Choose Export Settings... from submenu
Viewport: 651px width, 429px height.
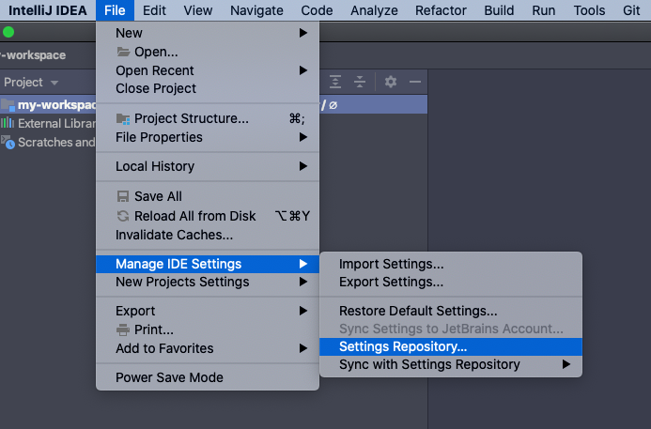coord(451,282)
